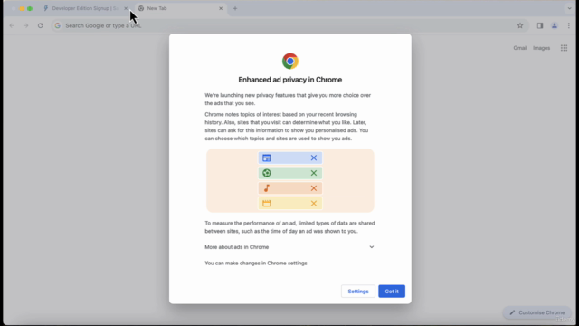Close the Developer Edition Signup tab
The height and width of the screenshot is (326, 579).
pyautogui.click(x=126, y=8)
